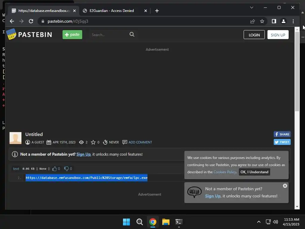The height and width of the screenshot is (229, 305).
Task: Click the Chrome back arrow
Action: tap(12, 21)
